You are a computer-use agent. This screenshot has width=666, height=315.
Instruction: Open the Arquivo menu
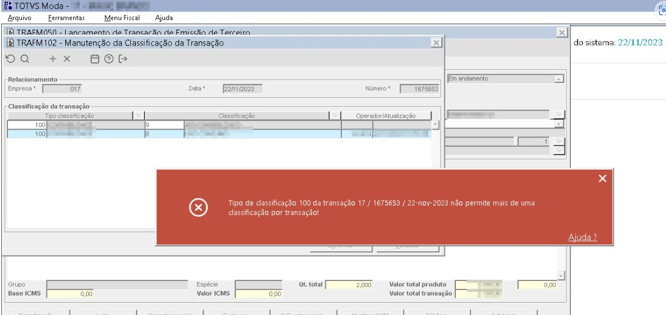click(x=19, y=18)
